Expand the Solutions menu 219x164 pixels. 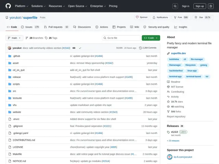pyautogui.click(x=38, y=6)
